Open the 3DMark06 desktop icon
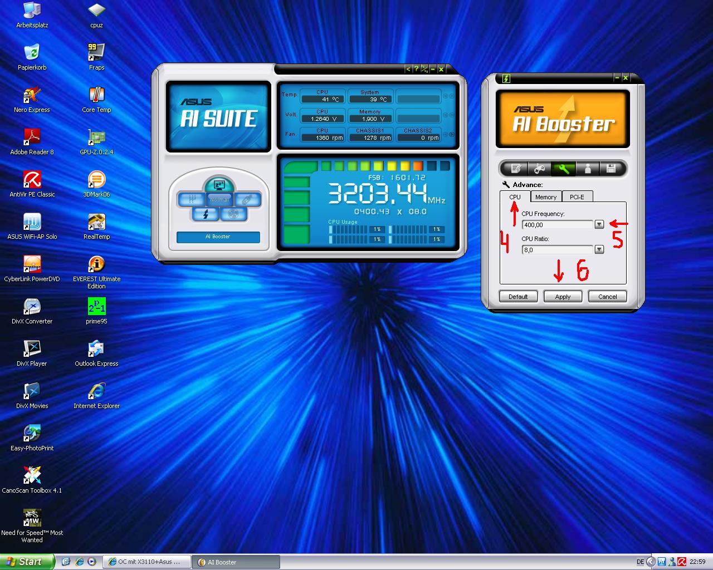Viewport: 713px width, 570px height. pos(96,185)
